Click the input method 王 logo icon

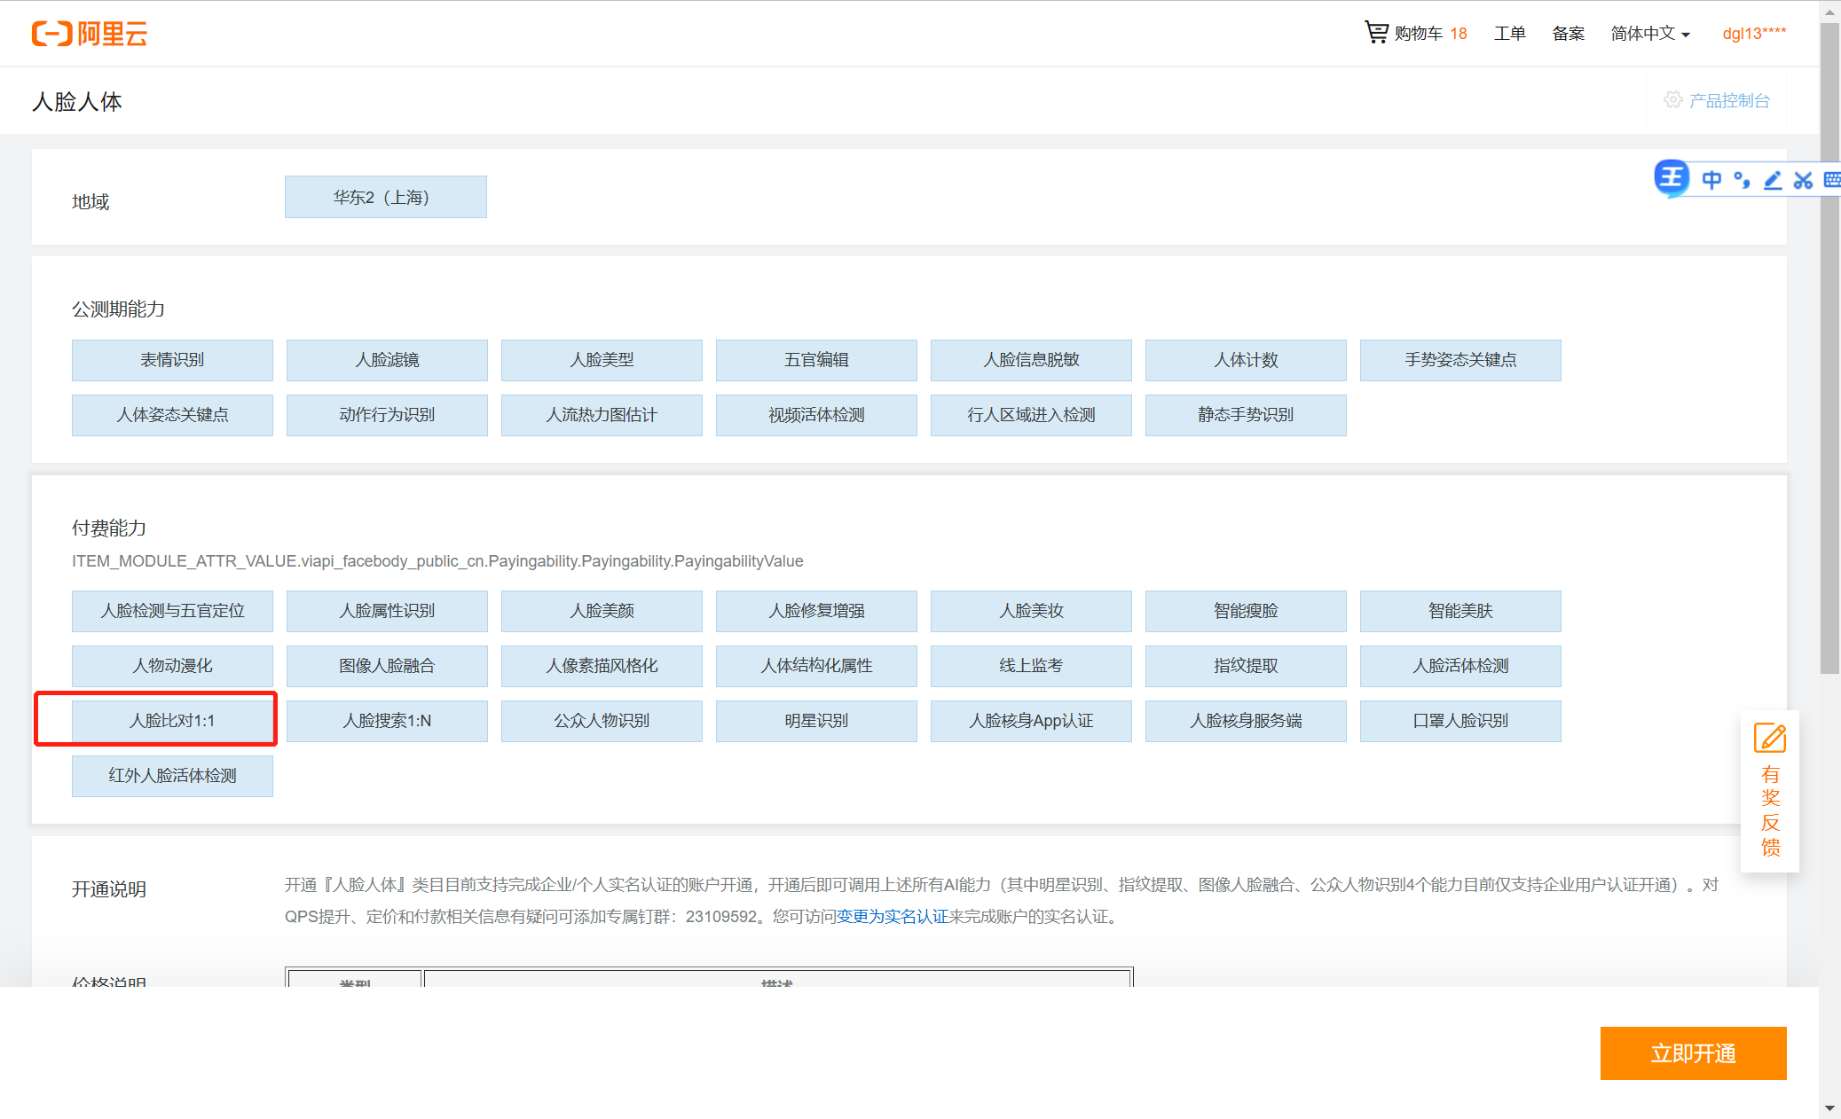pos(1672,178)
